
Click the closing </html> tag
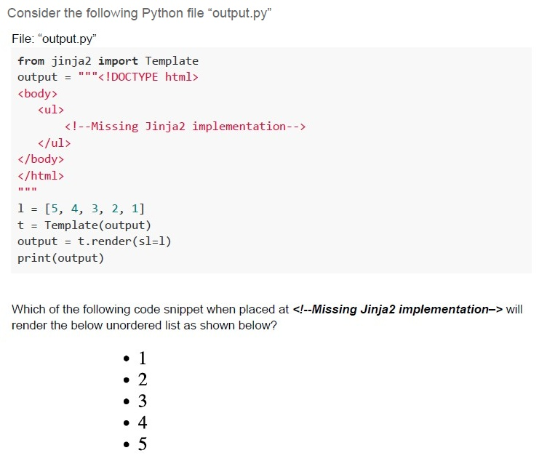[41, 175]
